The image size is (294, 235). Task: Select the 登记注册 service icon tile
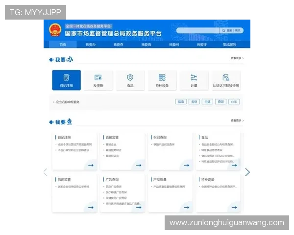[66, 80]
